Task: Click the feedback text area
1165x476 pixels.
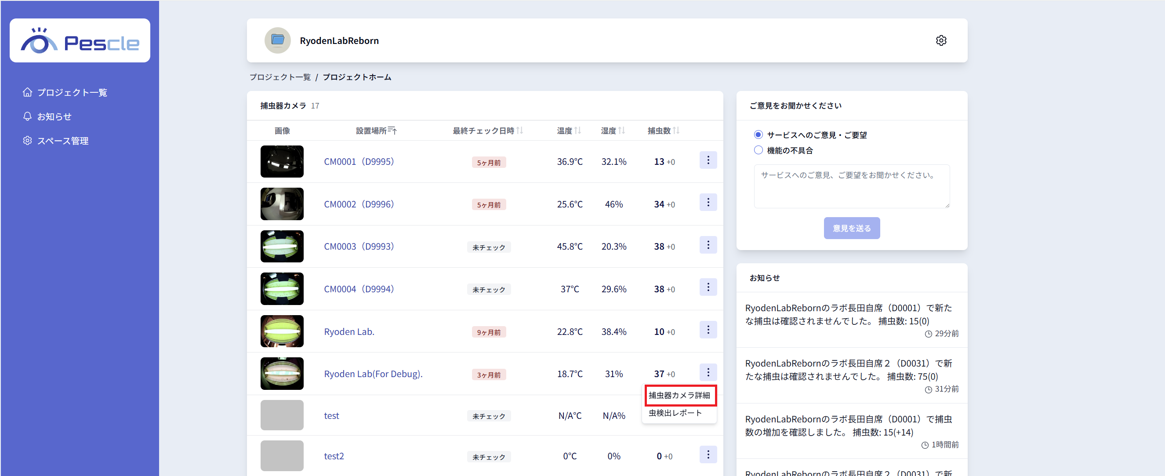Action: pyautogui.click(x=851, y=186)
